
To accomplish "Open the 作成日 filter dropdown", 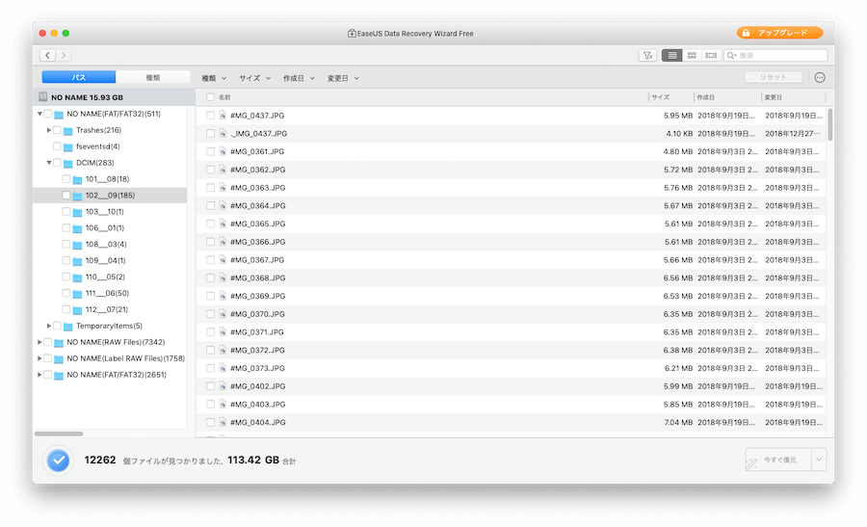I will pos(300,78).
